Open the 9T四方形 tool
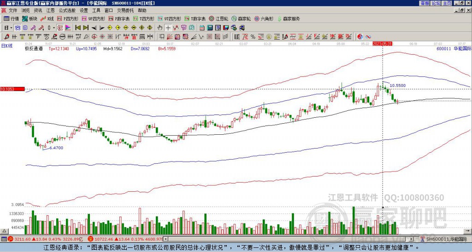 tap(169, 18)
